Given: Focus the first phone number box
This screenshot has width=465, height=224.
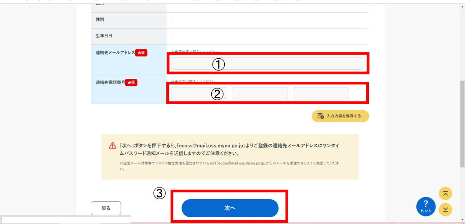Looking at the screenshot, I should pyautogui.click(x=199, y=93).
